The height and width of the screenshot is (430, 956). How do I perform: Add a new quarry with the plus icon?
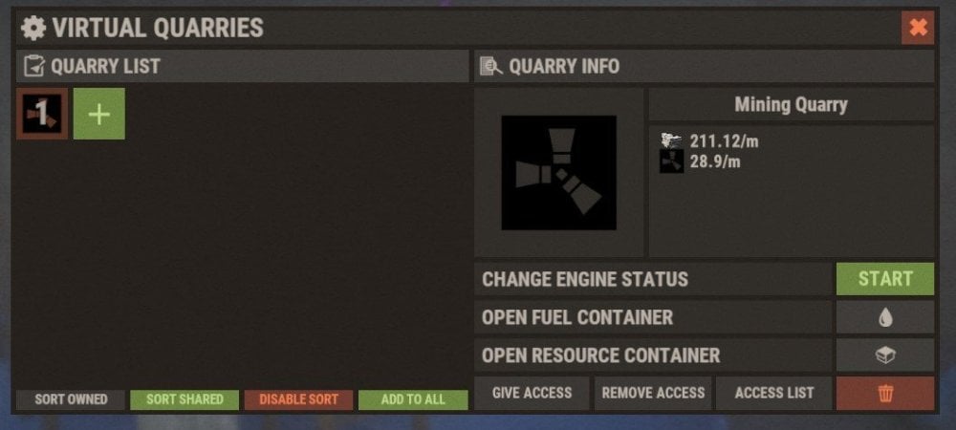click(x=99, y=114)
